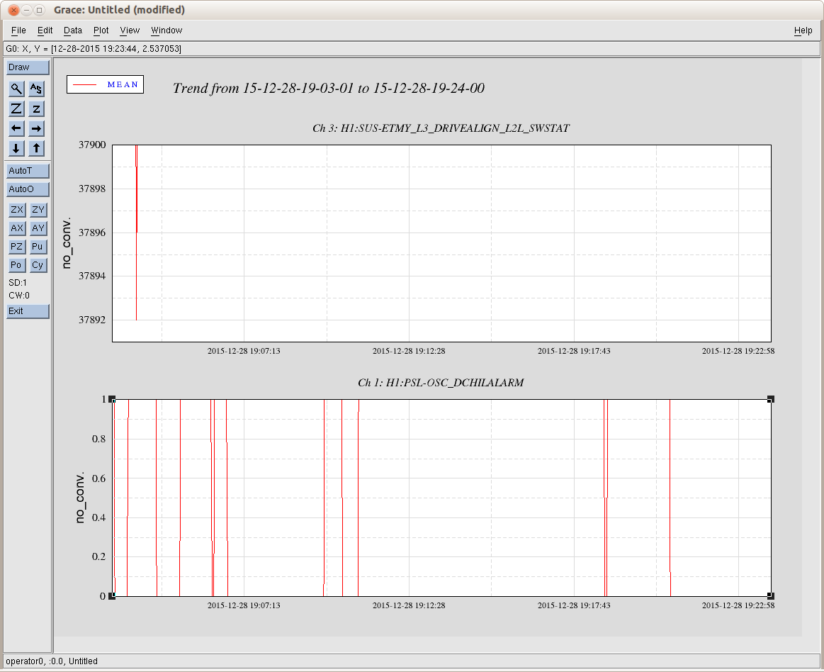
Task: Select the magnifier zoom tool
Action: pyautogui.click(x=16, y=89)
